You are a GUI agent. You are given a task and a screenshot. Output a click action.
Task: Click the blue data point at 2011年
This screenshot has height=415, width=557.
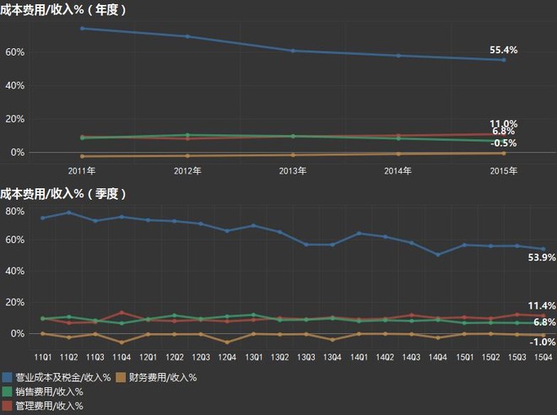pos(83,29)
